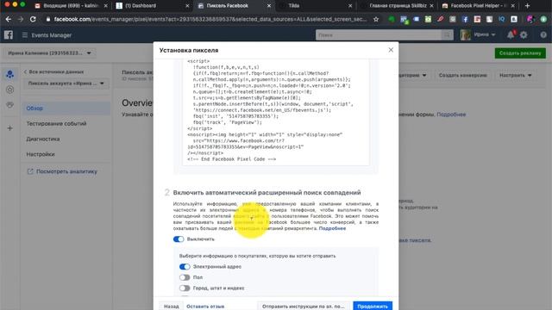Screen dimensions: 552x310
Task: Click the Facebook browser extension icon
Action: pyautogui.click(x=465, y=19)
